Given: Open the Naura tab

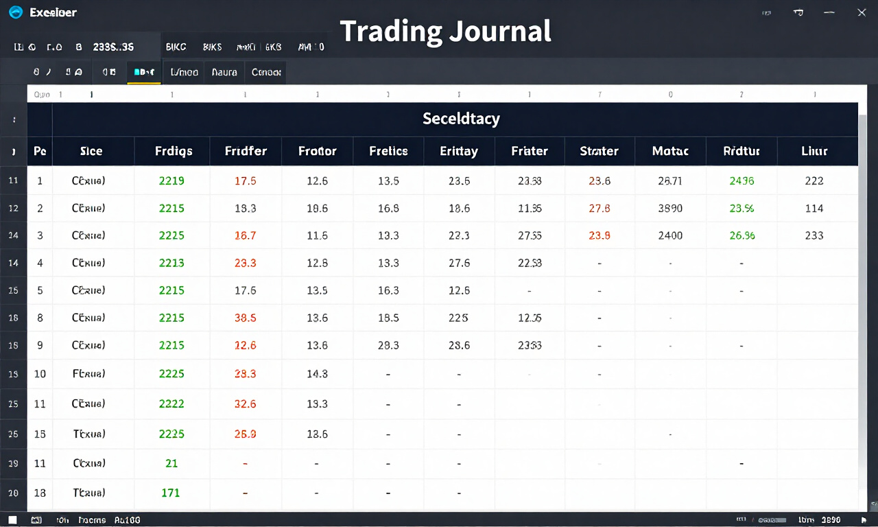Looking at the screenshot, I should pyautogui.click(x=224, y=72).
